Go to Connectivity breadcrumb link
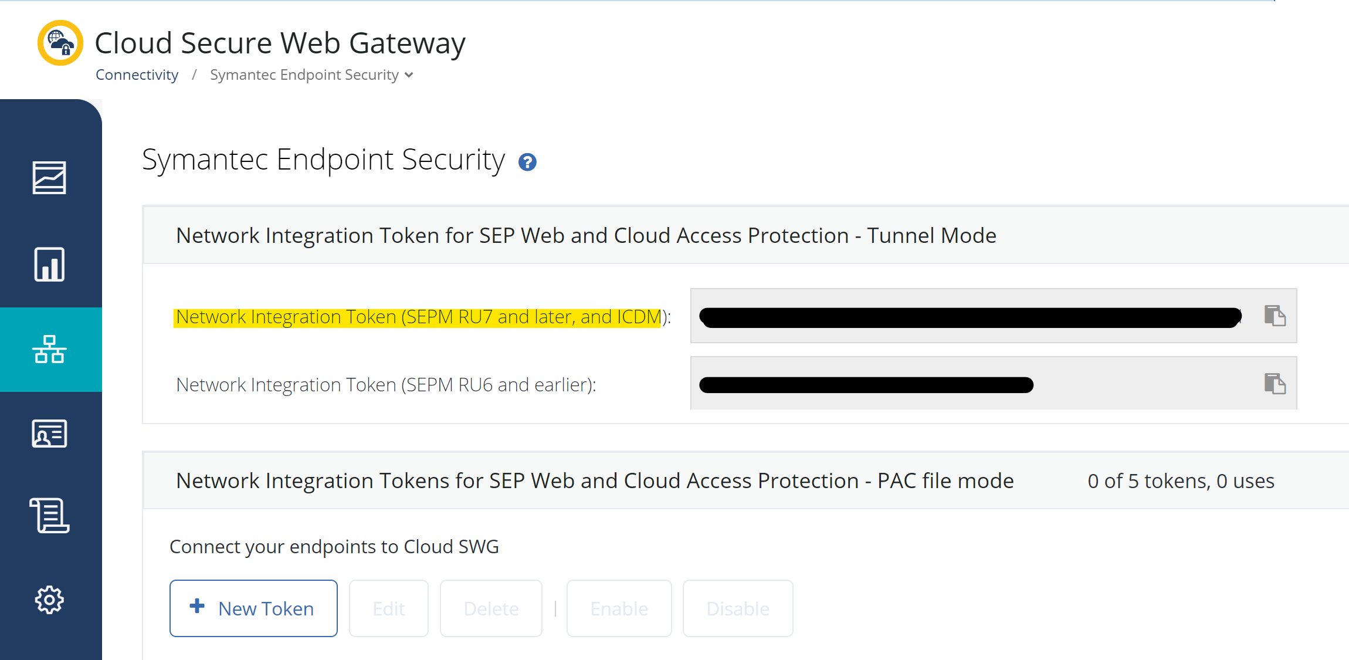Image resolution: width=1349 pixels, height=660 pixels. pos(137,75)
